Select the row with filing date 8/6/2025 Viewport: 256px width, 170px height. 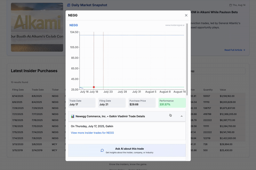pos(128,102)
